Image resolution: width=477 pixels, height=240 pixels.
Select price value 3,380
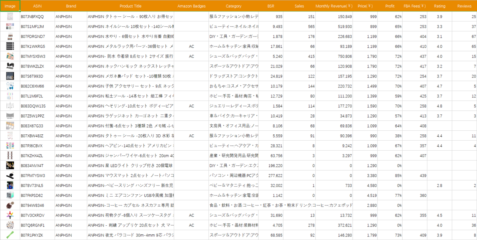365,176
